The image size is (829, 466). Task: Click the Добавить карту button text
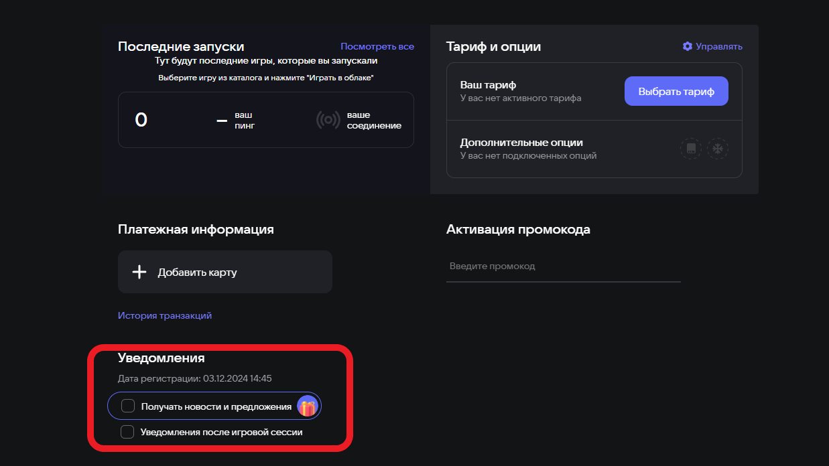coord(198,273)
